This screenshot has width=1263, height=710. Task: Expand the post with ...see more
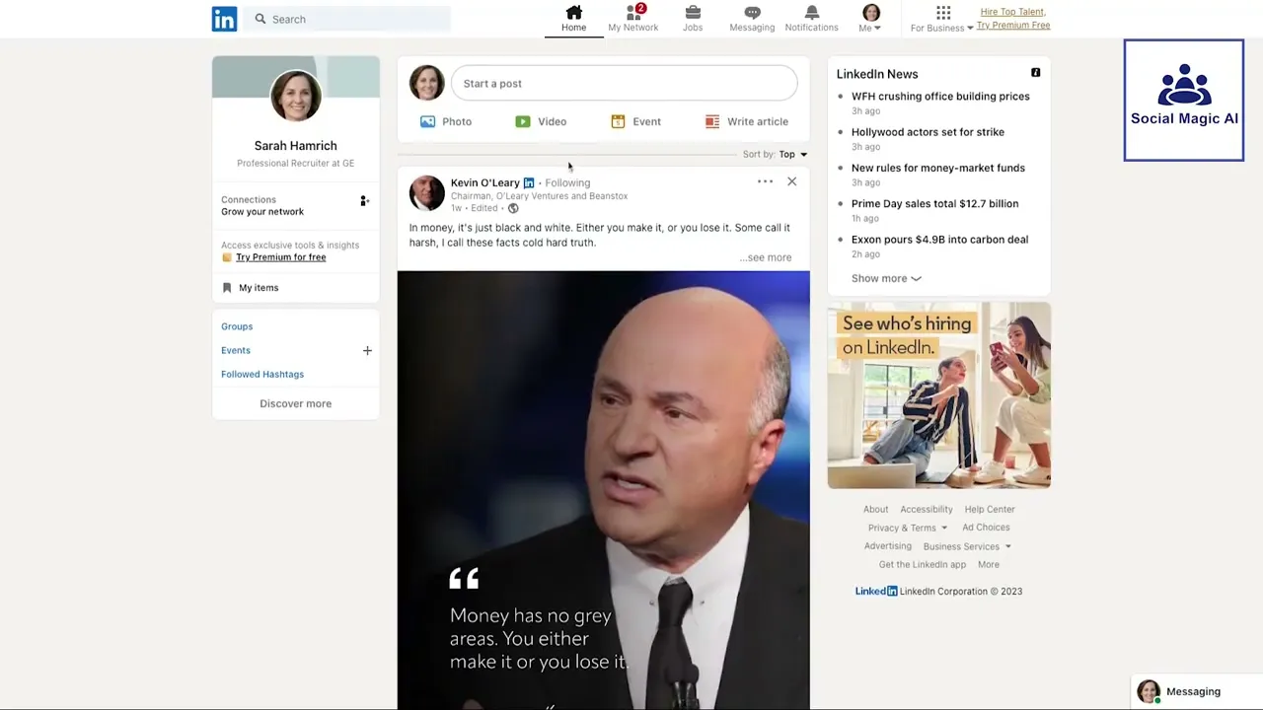(x=766, y=257)
